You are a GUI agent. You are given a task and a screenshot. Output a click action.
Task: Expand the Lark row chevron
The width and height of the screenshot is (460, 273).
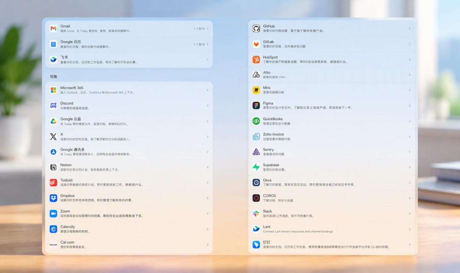pyautogui.click(x=410, y=229)
